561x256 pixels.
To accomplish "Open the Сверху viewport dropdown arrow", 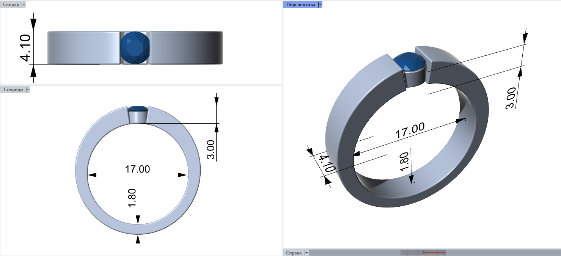I will [x=24, y=5].
